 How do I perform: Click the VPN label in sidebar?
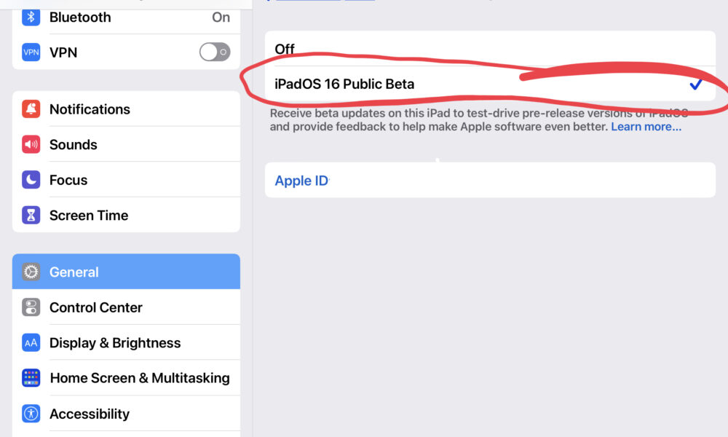63,52
